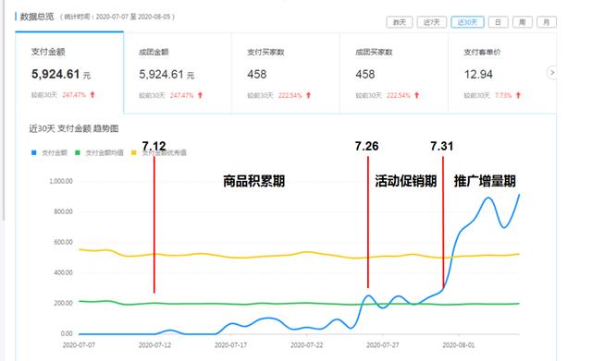Click red up arrow under 成团金额 card
The height and width of the screenshot is (361, 592).
coord(200,95)
